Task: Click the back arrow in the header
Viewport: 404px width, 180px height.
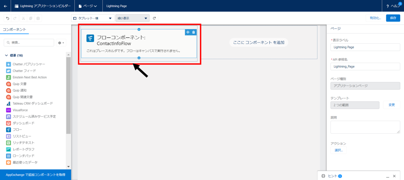Action: tap(5, 6)
